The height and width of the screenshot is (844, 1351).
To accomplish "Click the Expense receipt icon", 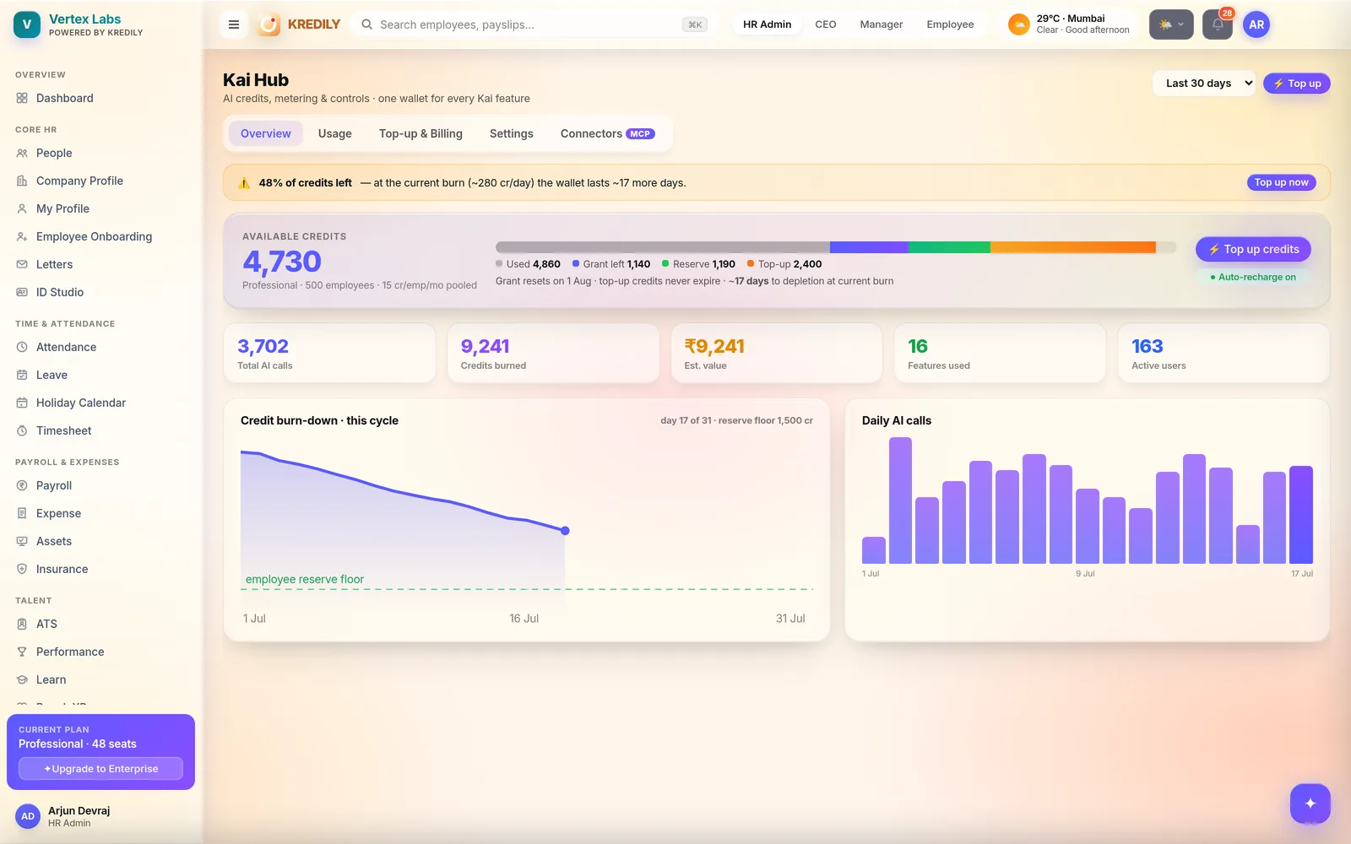I will click(x=22, y=513).
